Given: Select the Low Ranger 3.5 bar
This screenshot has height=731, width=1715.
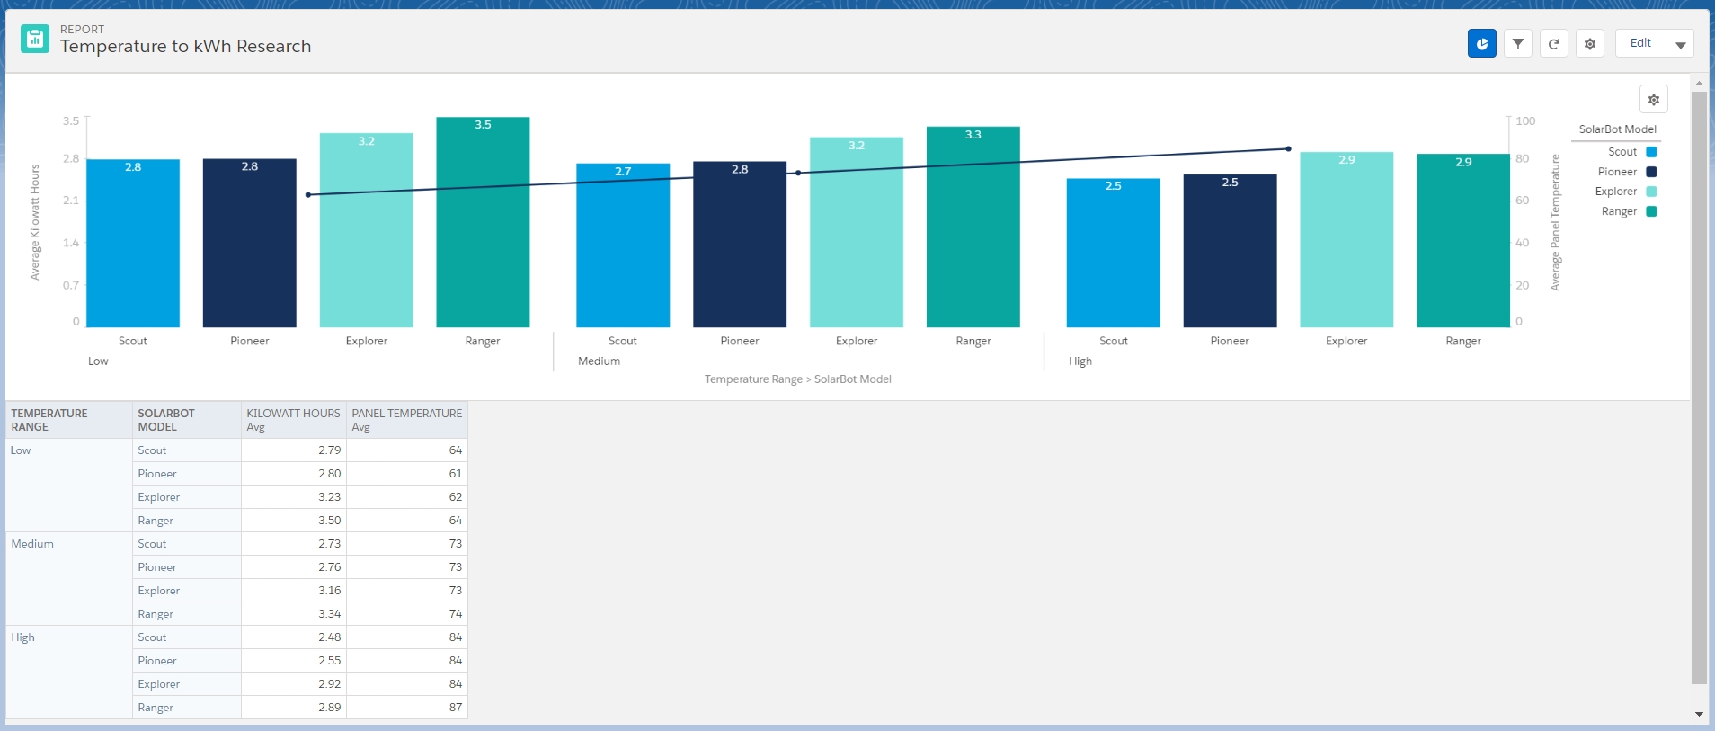Looking at the screenshot, I should click(483, 222).
